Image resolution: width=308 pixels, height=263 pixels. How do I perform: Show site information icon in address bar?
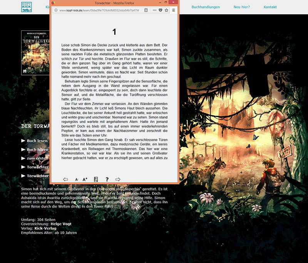coord(56,10)
